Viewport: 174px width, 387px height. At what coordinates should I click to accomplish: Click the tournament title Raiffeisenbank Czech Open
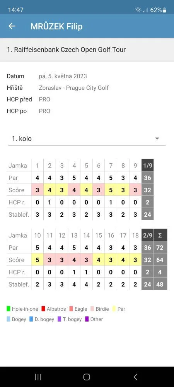pyautogui.click(x=66, y=50)
